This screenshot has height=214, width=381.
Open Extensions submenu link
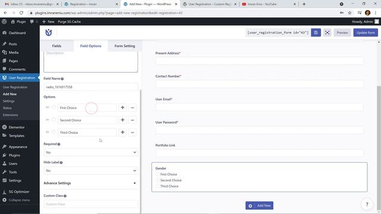pyautogui.click(x=11, y=115)
